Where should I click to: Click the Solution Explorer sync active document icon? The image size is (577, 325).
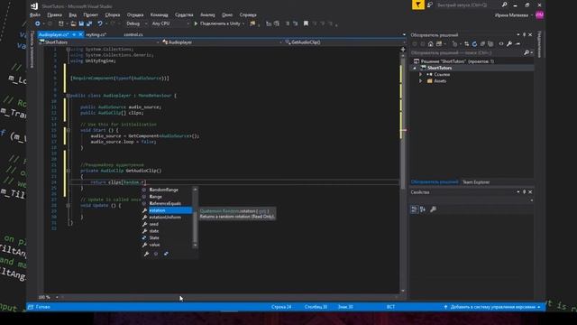[x=467, y=44]
